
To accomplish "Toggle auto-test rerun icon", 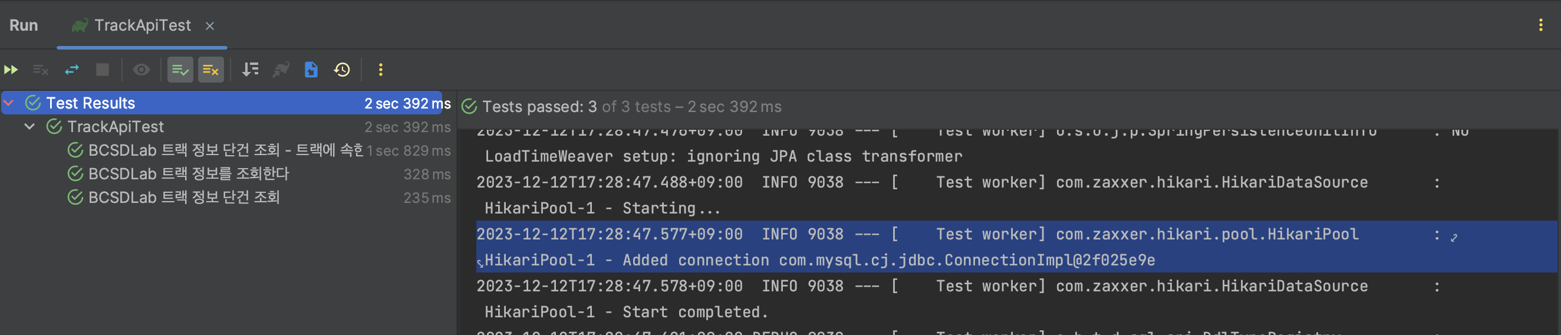I will pos(72,70).
